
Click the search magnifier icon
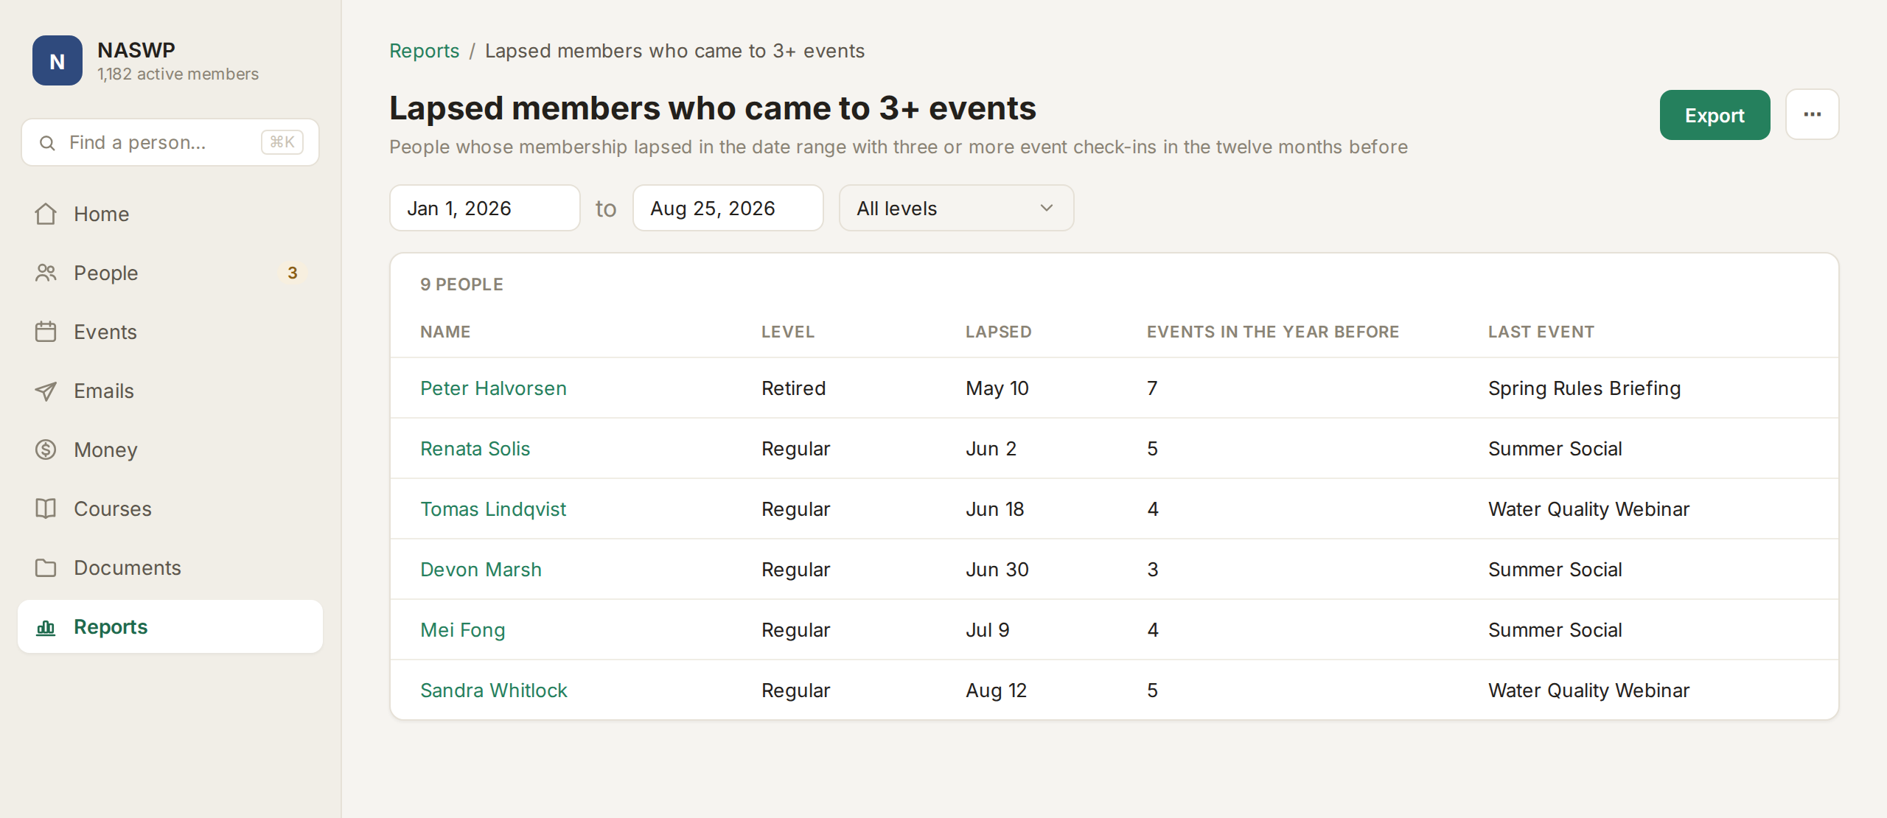click(47, 143)
